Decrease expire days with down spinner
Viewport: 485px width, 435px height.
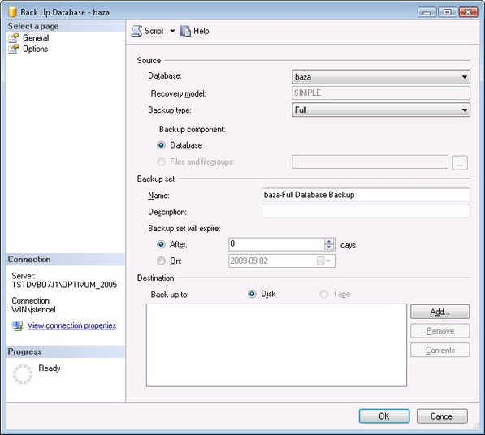329,248
